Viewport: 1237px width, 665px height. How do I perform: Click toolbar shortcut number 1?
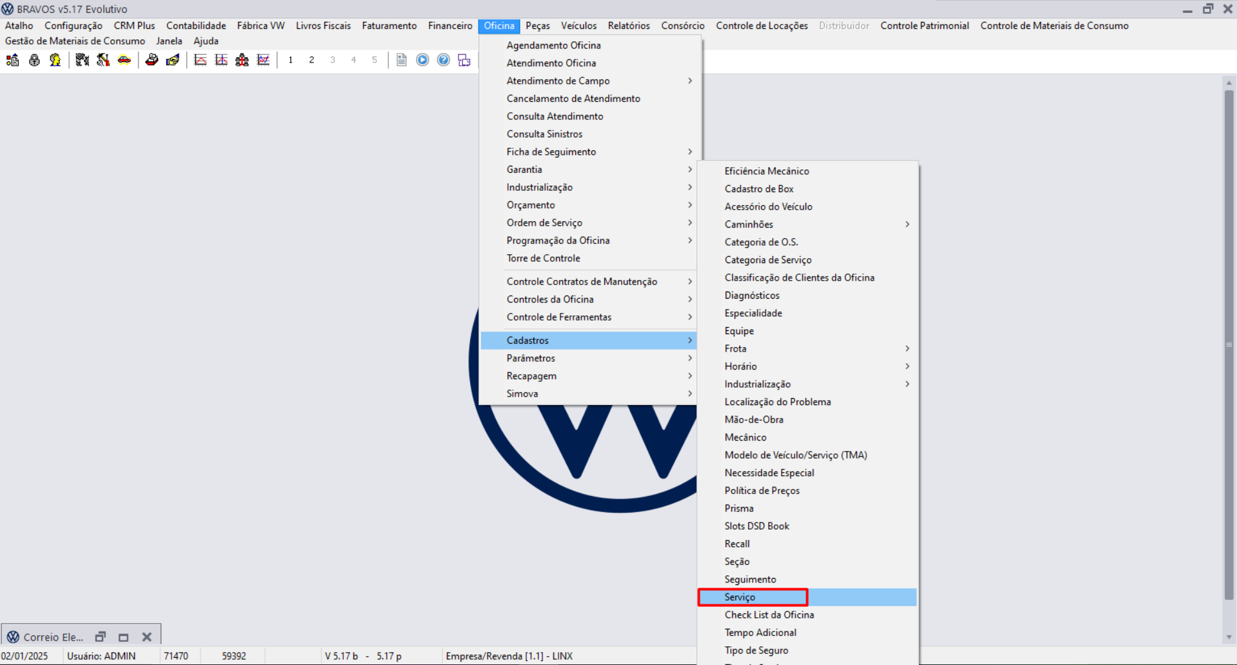(x=291, y=60)
